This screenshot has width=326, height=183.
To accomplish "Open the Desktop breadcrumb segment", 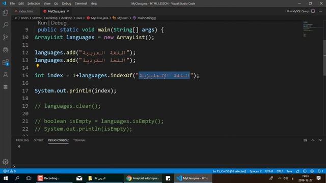I will (52, 18).
